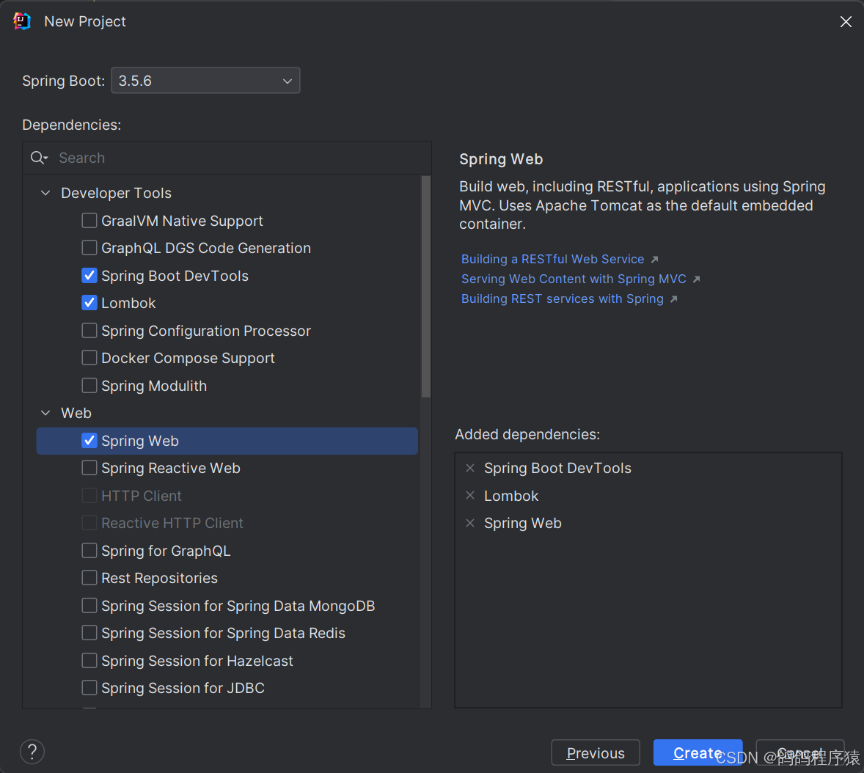Enable Spring for GraphQL checkbox
This screenshot has height=773, width=864.
89,550
